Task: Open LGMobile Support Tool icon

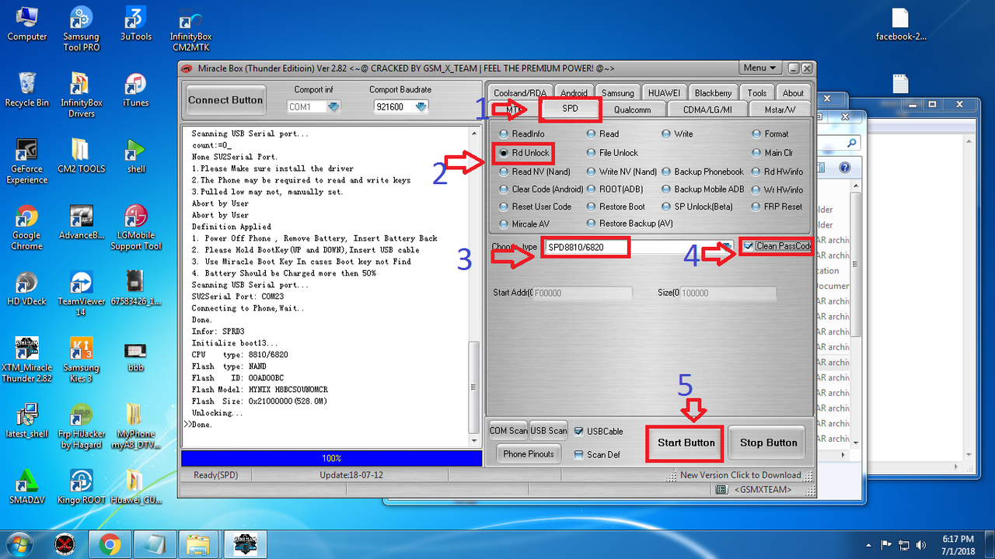Action: tap(136, 227)
